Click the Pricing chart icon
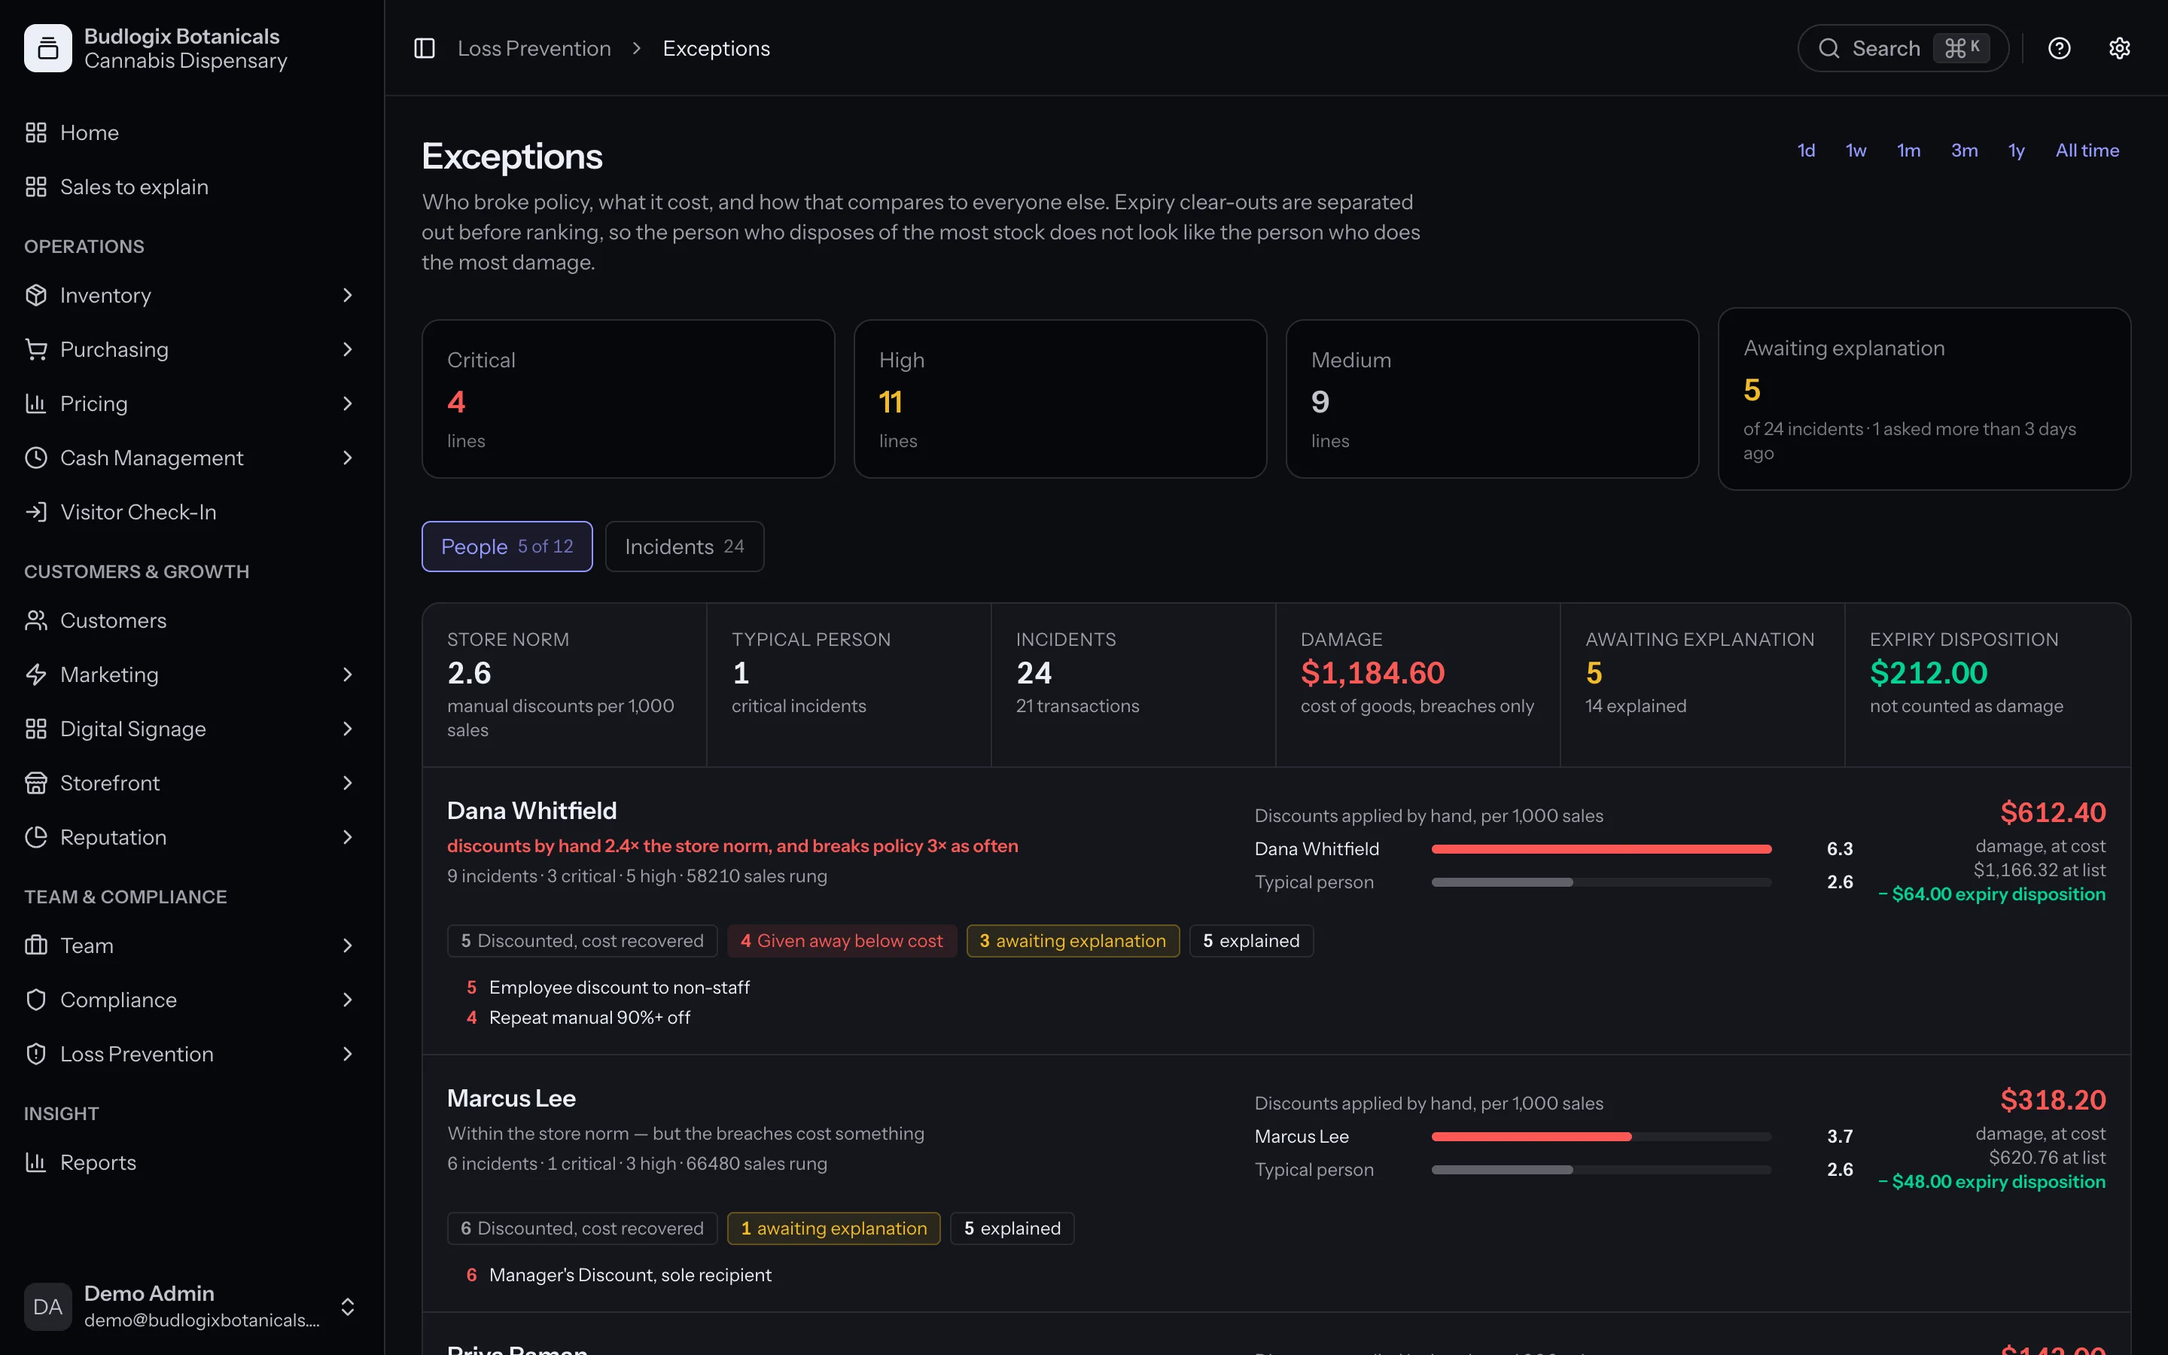The image size is (2168, 1355). [x=36, y=403]
